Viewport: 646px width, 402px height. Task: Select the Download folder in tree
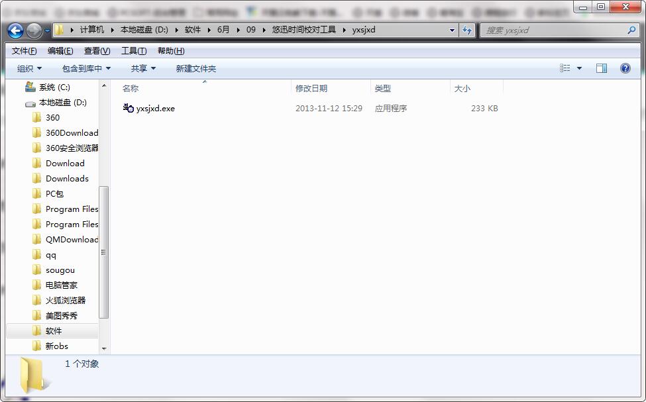pos(65,163)
